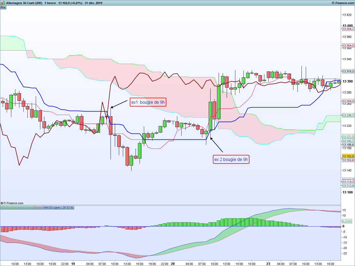Click the 13 420 price axis value
The height and width of the screenshot is (266, 355).
(347, 15)
